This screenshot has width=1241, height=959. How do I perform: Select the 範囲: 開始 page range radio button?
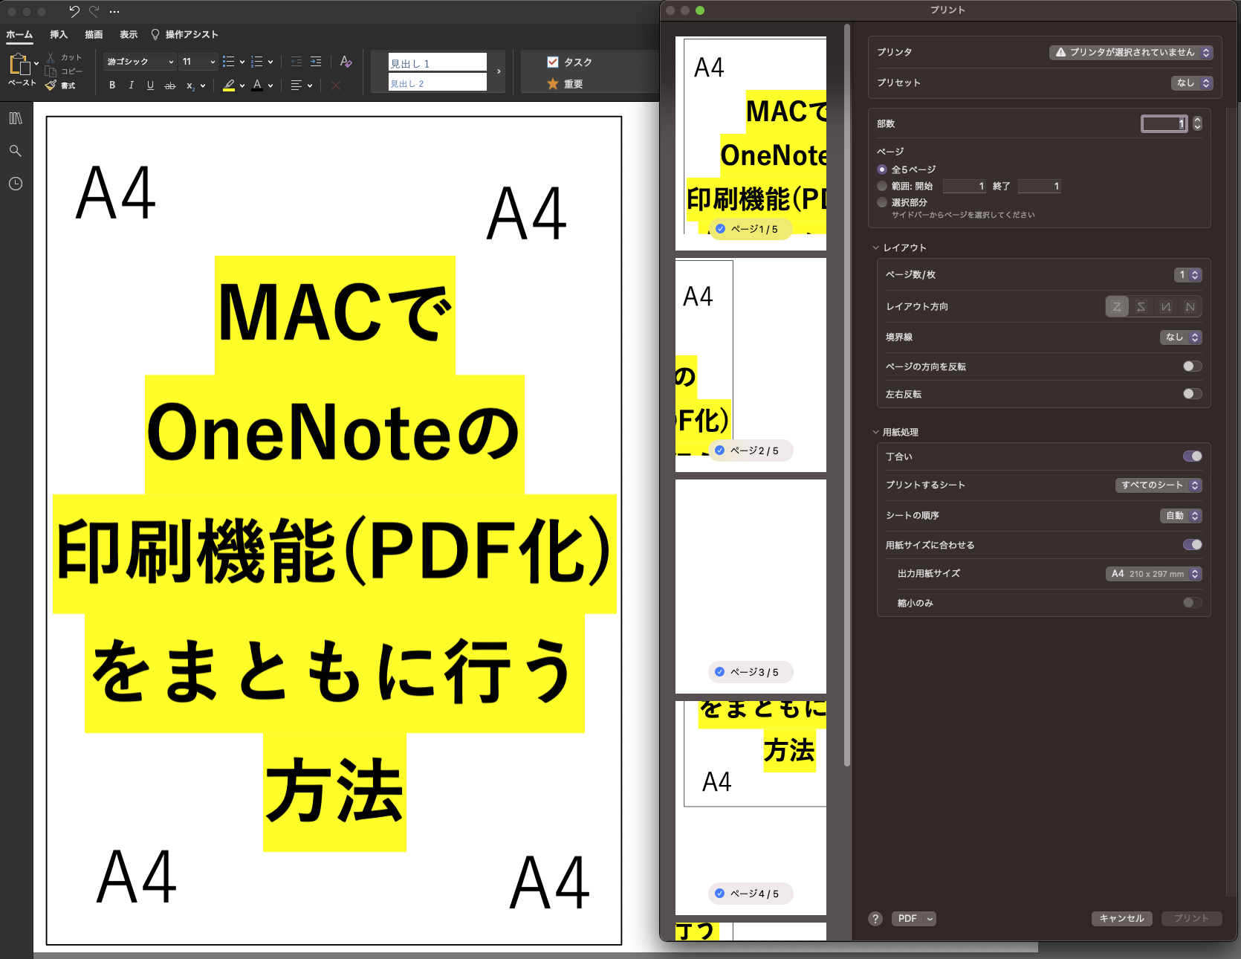click(x=881, y=186)
